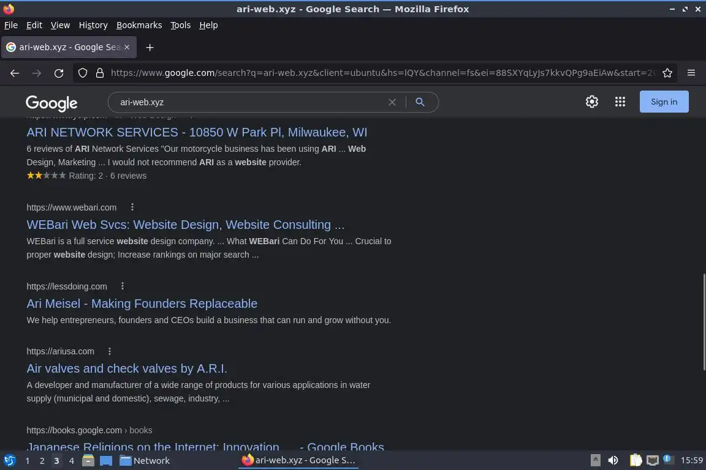The height and width of the screenshot is (470, 706).
Task: View site security lock information
Action: point(100,73)
